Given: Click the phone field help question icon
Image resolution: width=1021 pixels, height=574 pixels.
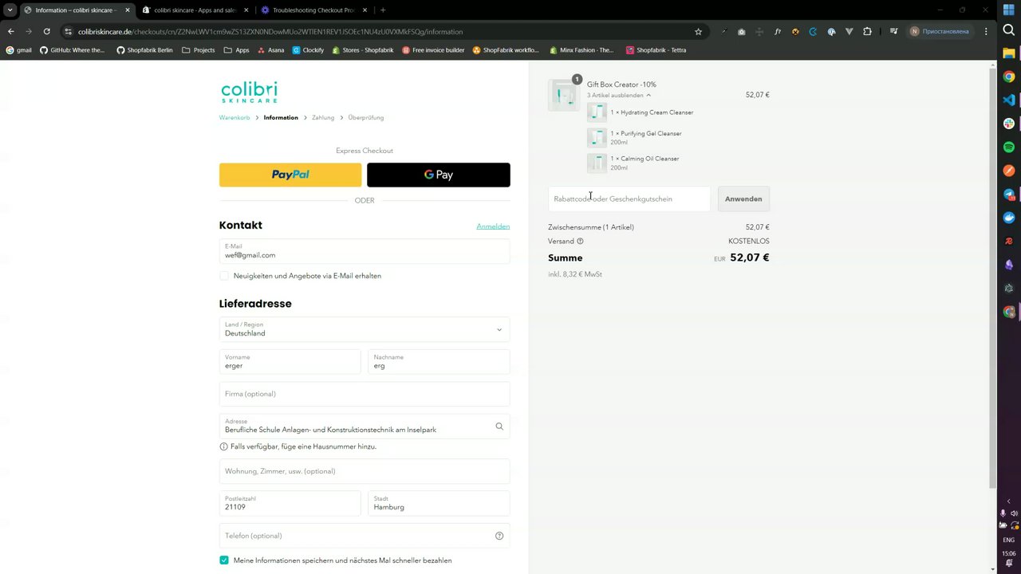Looking at the screenshot, I should 499,536.
